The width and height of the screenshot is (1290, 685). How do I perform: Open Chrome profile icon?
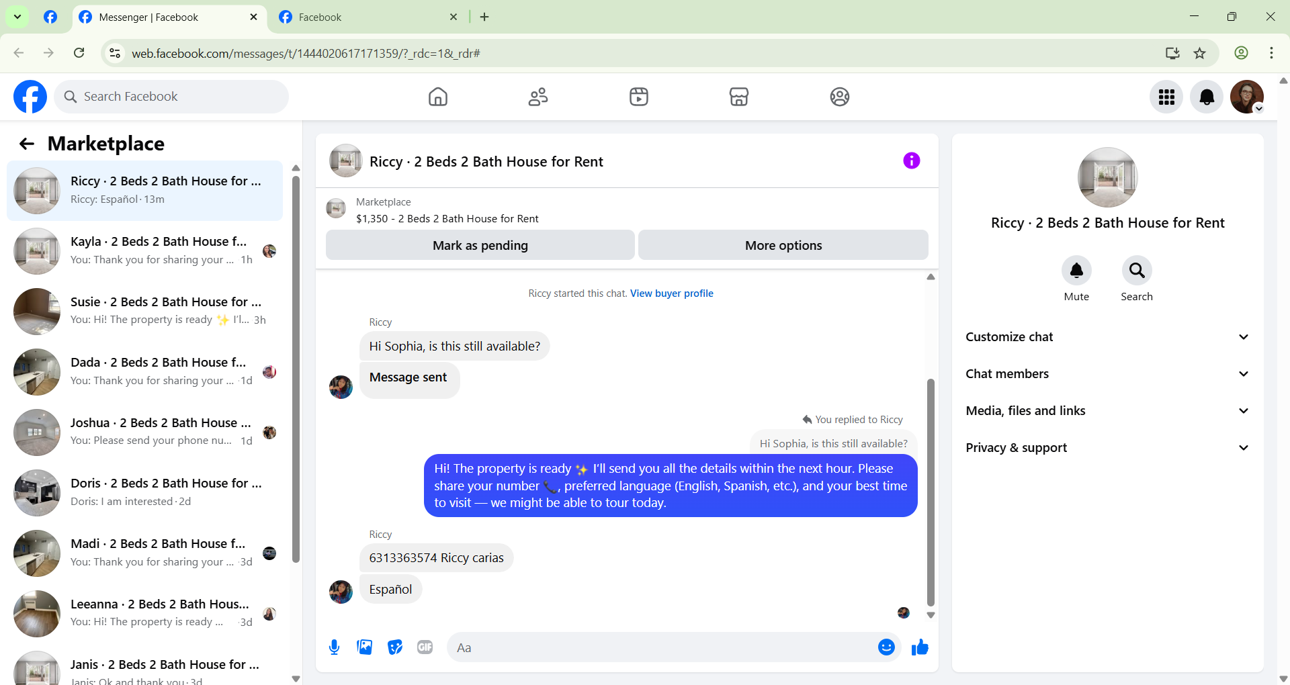1241,53
